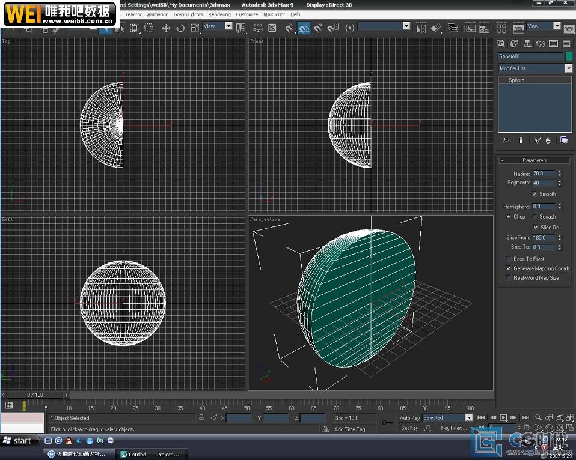Toggle the Selection Lock padlock
Image resolution: width=576 pixels, height=460 pixels.
201,417
